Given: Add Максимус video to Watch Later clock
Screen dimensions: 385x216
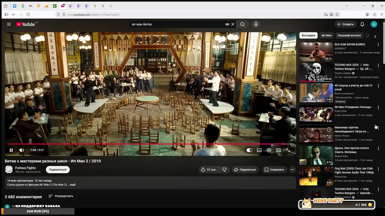Looking at the screenshot, I should click(x=329, y=130).
